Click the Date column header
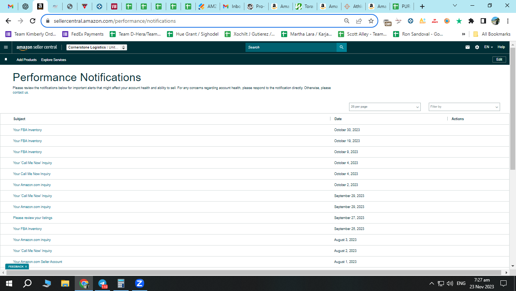 (x=338, y=119)
